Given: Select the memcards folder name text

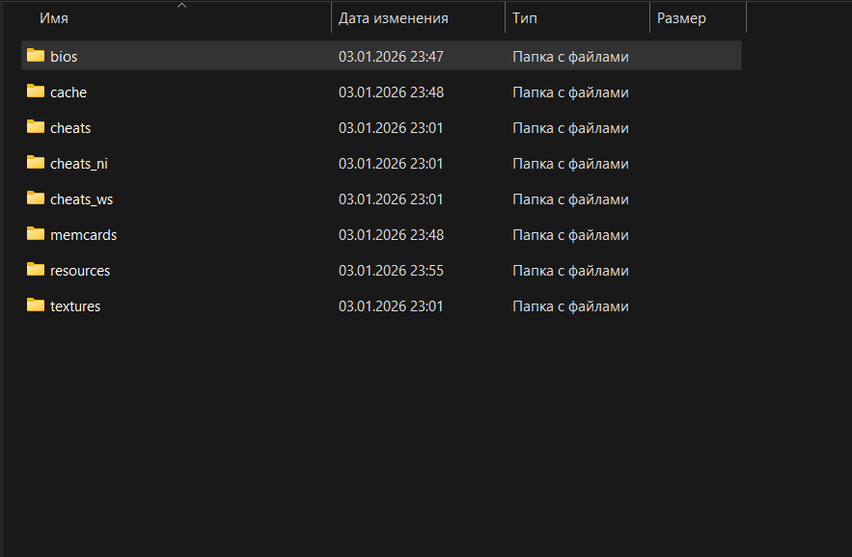Looking at the screenshot, I should [x=83, y=235].
